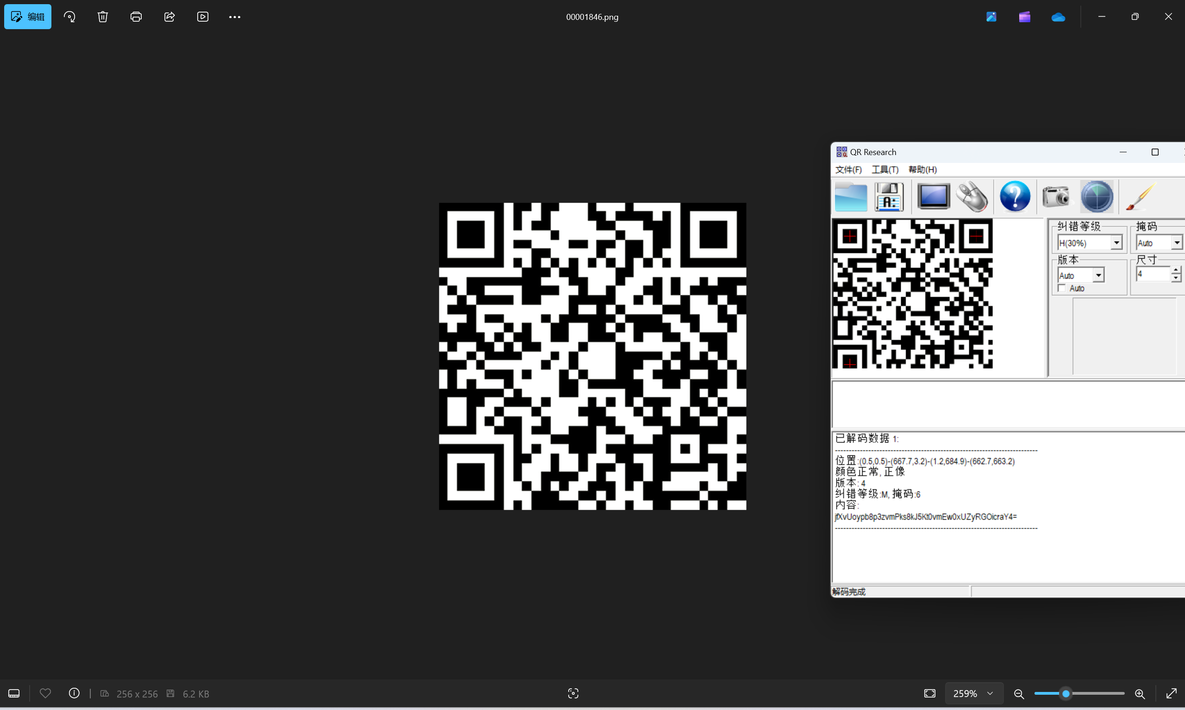Image resolution: width=1185 pixels, height=710 pixels.
Task: Delete the image with trash icon
Action: coord(103,17)
